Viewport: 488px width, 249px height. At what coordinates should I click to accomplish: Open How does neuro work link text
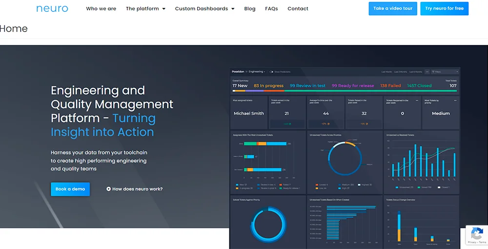point(137,189)
